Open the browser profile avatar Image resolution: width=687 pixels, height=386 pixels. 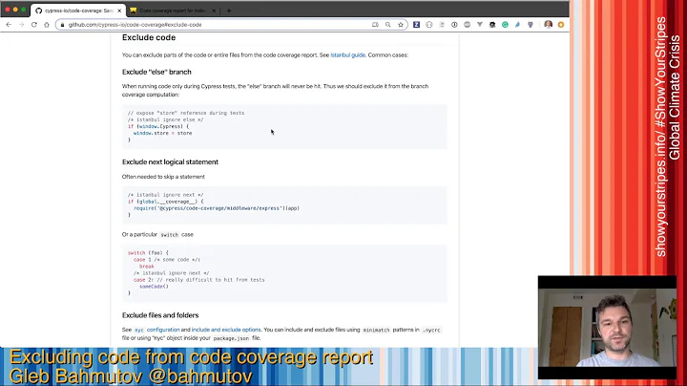click(x=548, y=25)
